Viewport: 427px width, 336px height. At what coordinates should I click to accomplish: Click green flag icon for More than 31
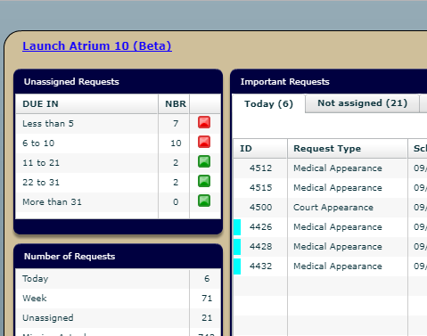[x=204, y=201]
